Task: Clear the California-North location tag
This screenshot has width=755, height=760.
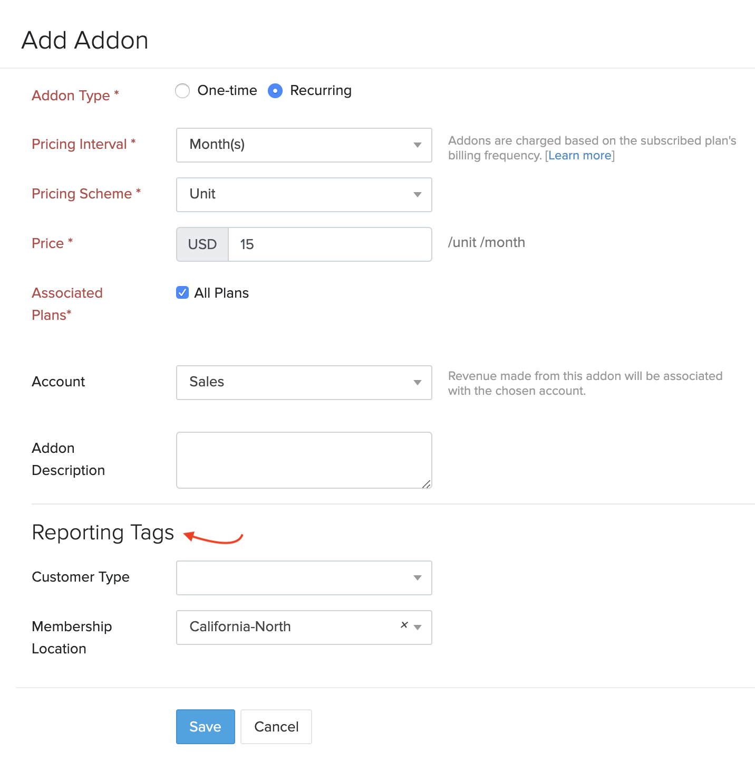Action: pos(404,624)
